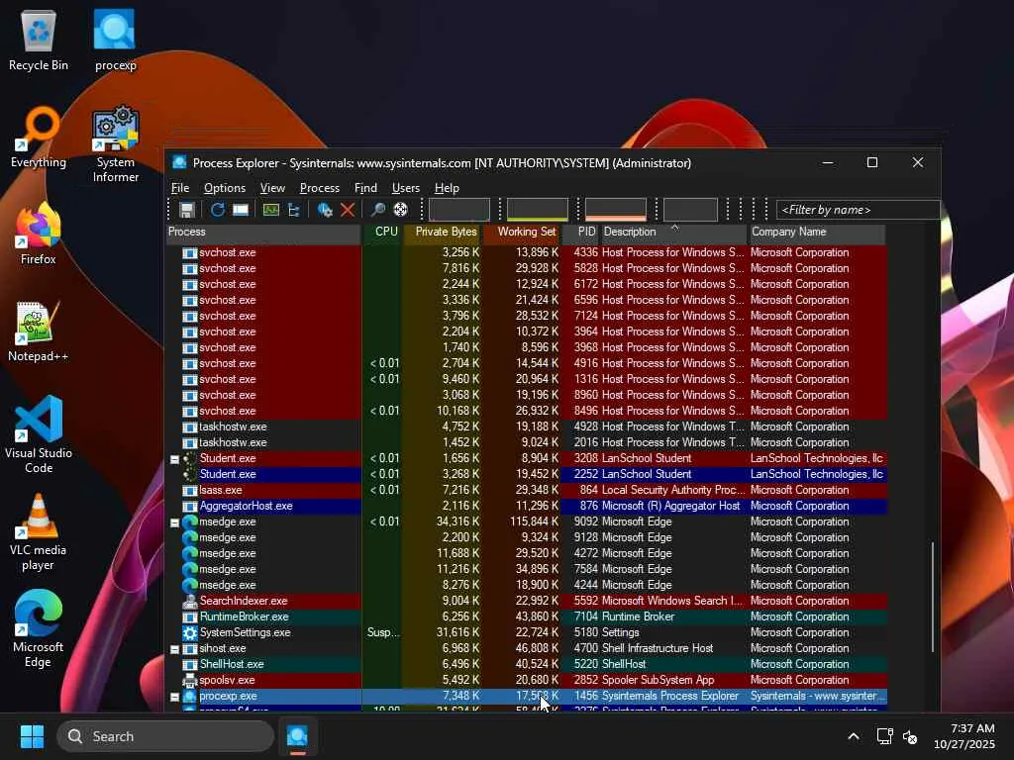Open the Notepad++ desktop shortcut

point(39,331)
